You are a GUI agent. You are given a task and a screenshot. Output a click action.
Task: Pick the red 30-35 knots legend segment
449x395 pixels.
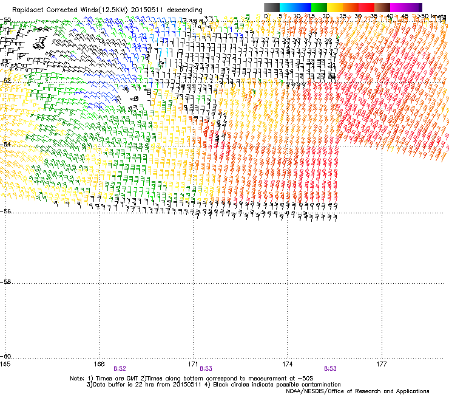pos(366,7)
